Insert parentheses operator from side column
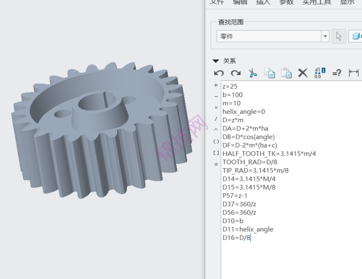Image resolution: width=362 pixels, height=279 pixels. [216, 142]
